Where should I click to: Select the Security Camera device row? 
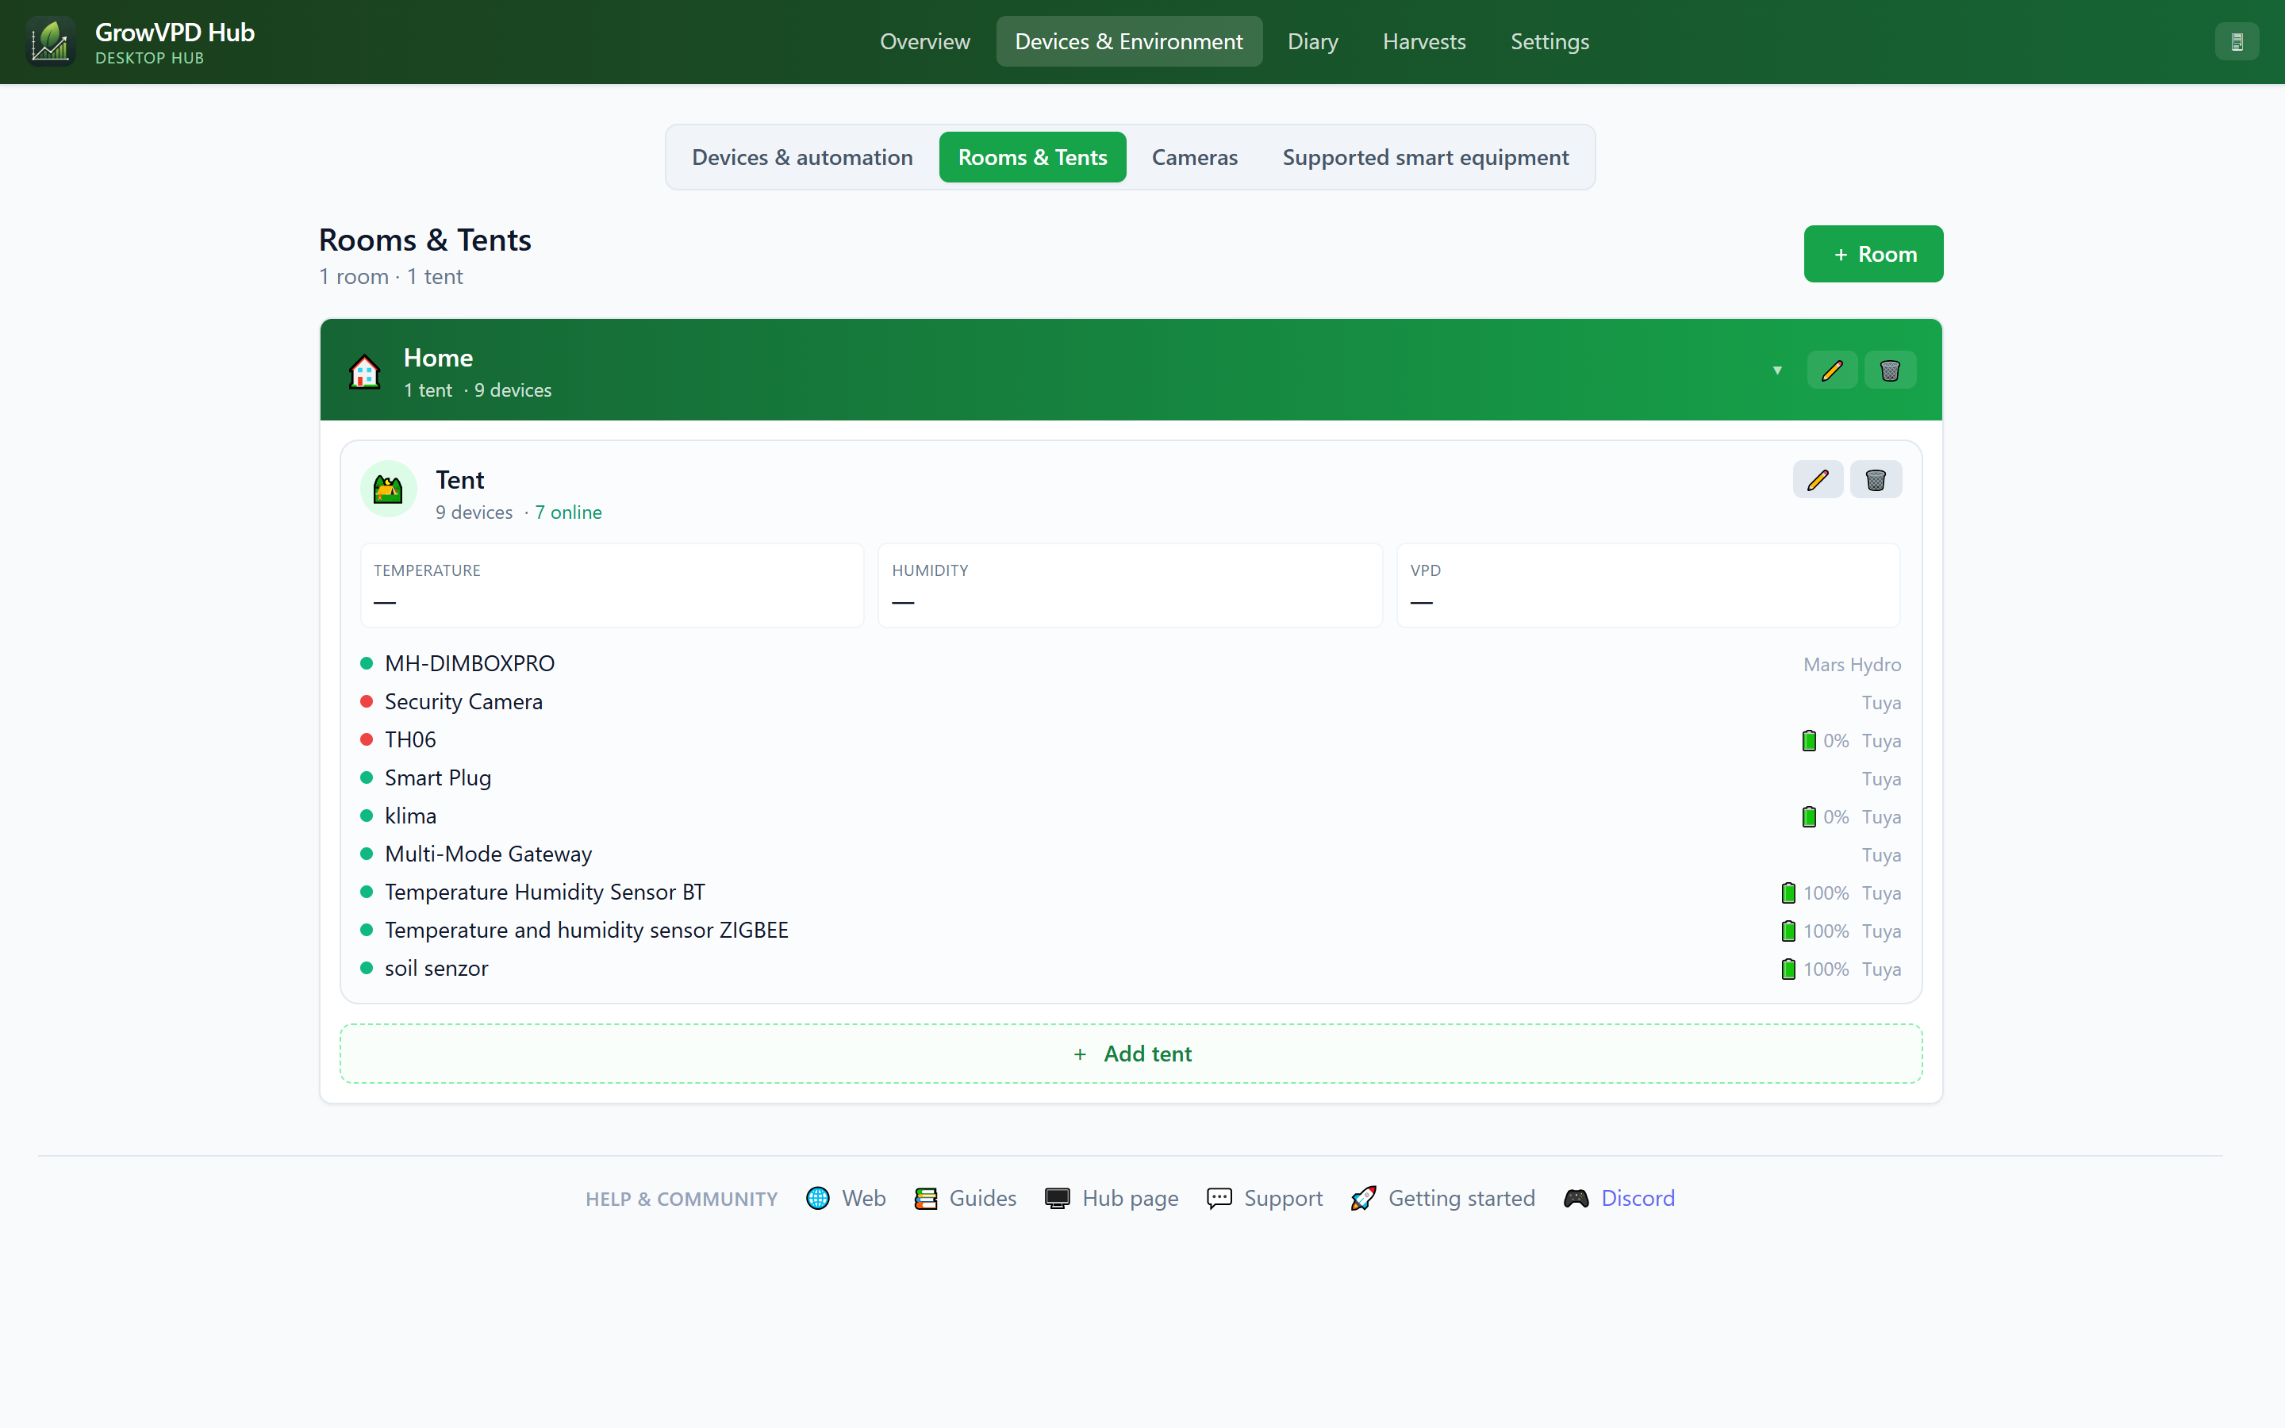[x=1131, y=702]
